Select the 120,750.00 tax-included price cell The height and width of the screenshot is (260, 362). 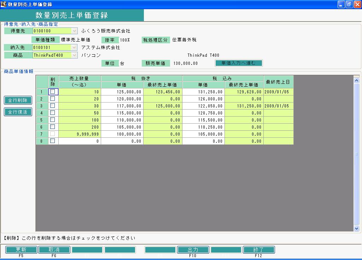(203, 113)
